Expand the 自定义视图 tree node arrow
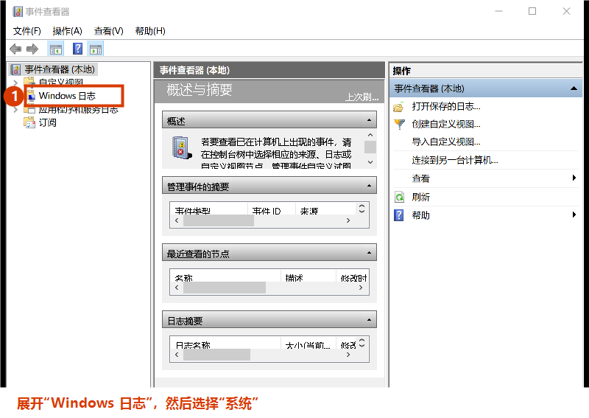Image resolution: width=589 pixels, height=418 pixels. click(x=15, y=82)
